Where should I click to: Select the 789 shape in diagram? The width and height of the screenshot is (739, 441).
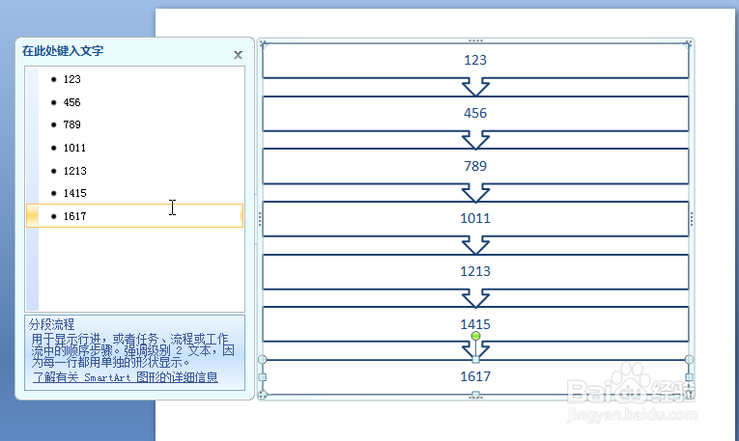(475, 166)
